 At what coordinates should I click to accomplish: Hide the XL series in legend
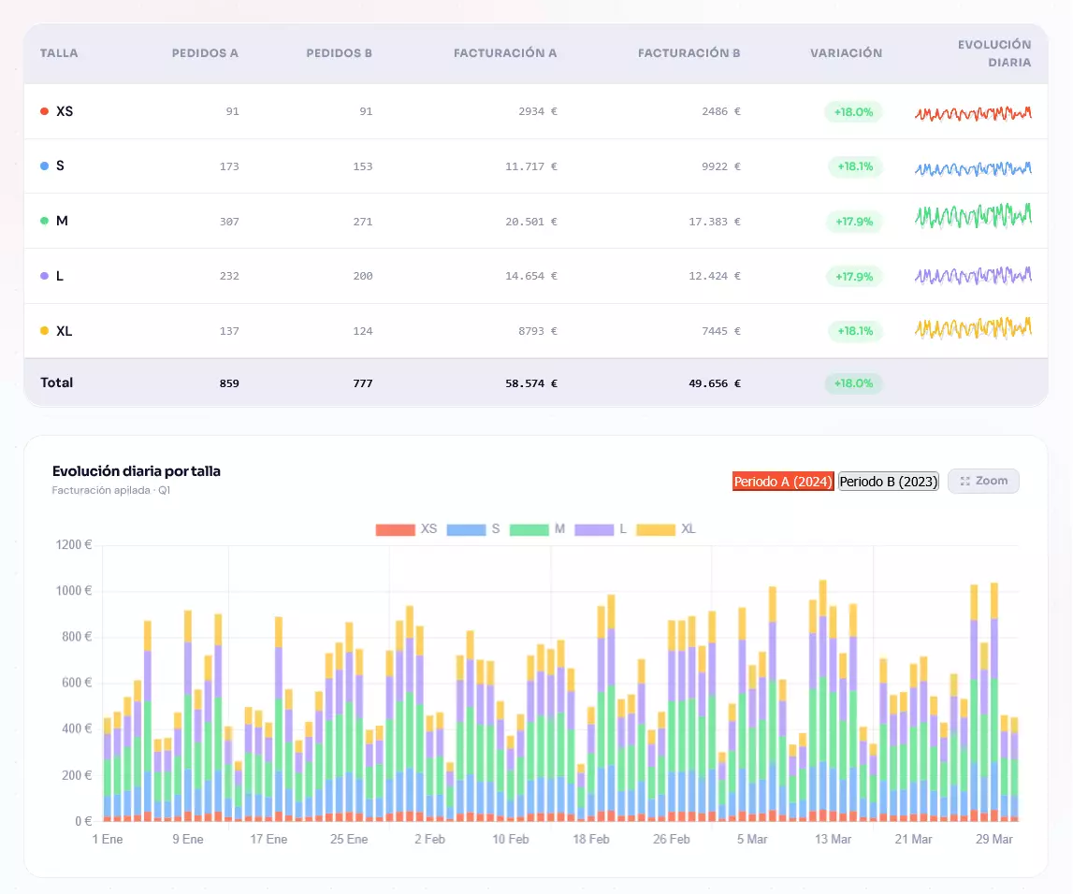655,529
